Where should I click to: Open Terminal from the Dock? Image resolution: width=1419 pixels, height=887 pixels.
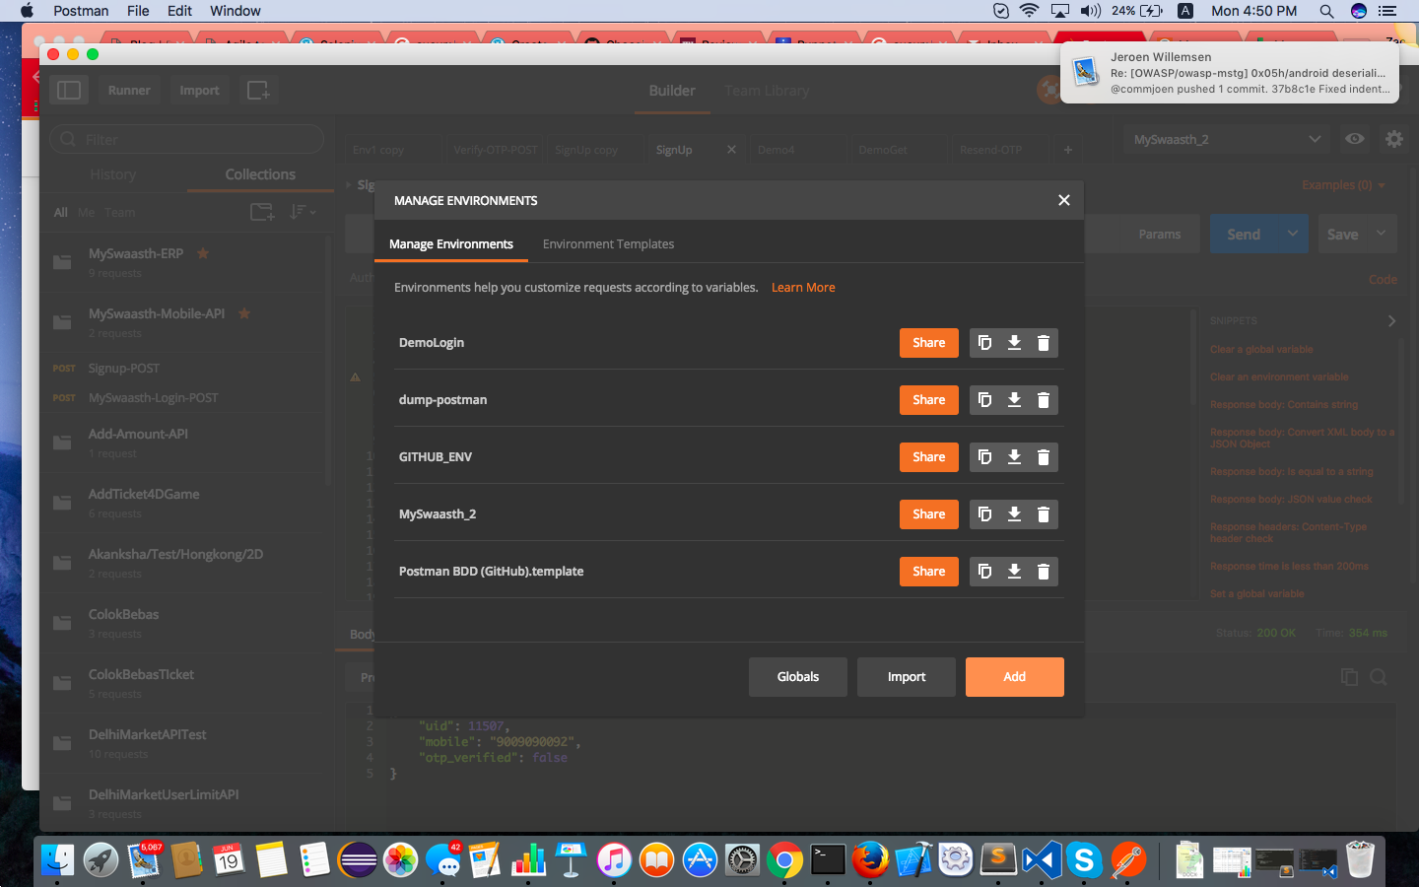(x=828, y=860)
